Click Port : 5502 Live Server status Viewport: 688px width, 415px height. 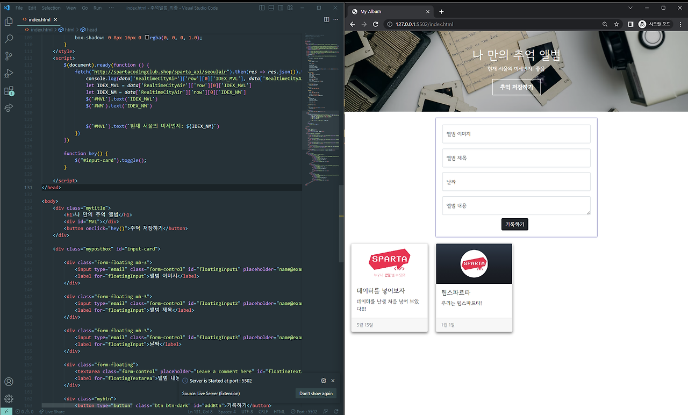click(x=304, y=412)
